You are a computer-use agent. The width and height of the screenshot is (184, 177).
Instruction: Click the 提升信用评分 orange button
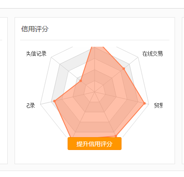tap(95, 144)
